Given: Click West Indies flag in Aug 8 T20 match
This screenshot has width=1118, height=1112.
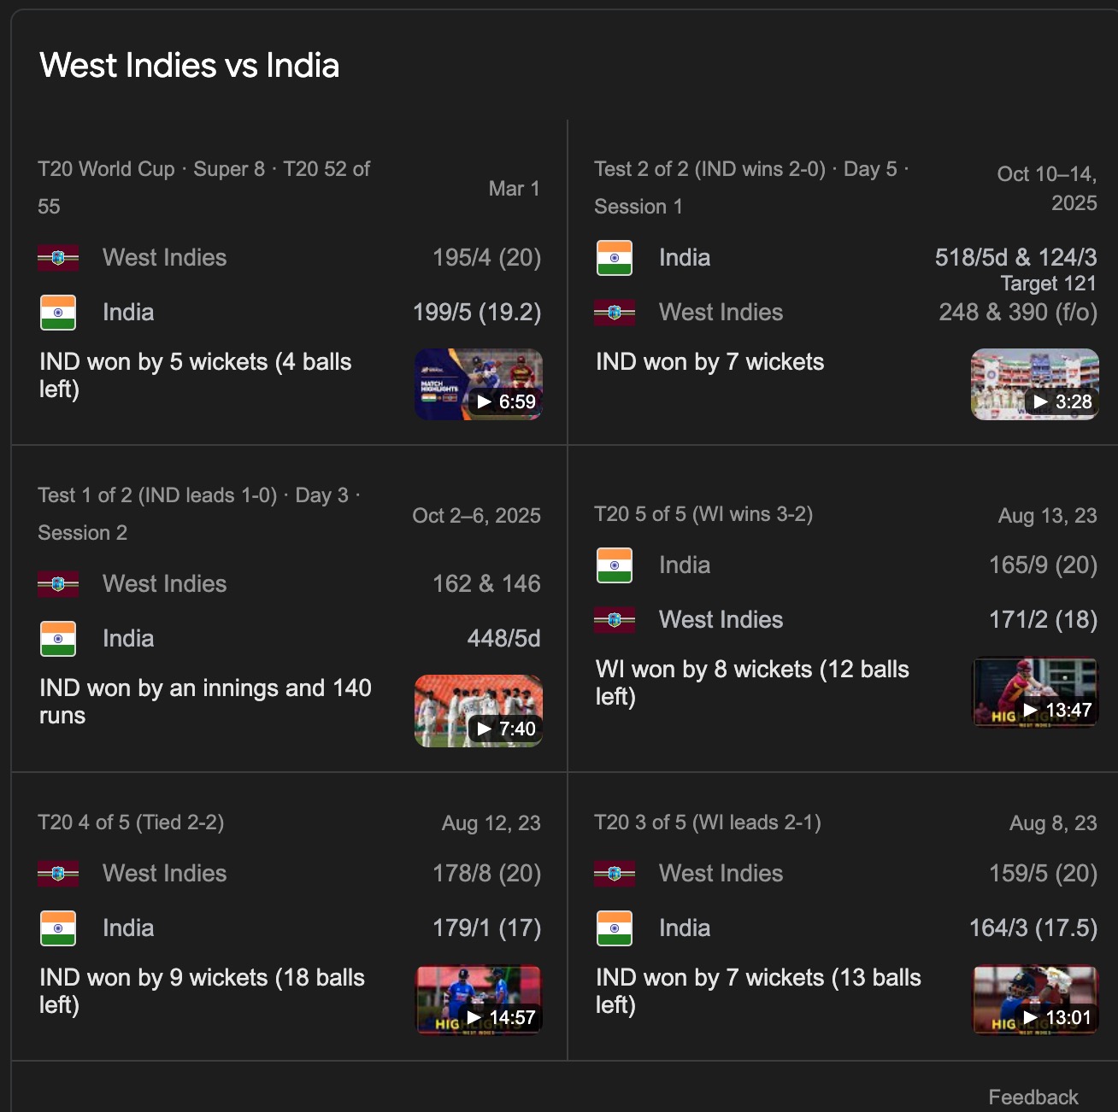Looking at the screenshot, I should pyautogui.click(x=615, y=874).
